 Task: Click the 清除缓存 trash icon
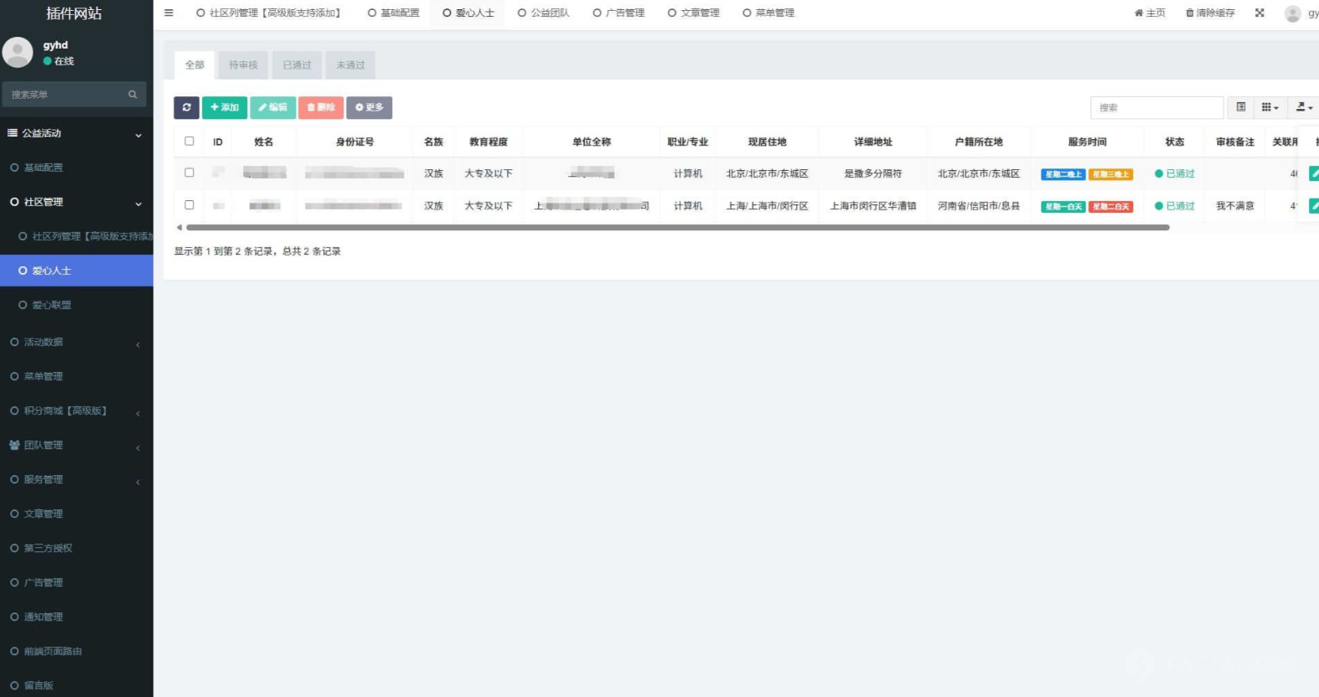coord(1189,13)
